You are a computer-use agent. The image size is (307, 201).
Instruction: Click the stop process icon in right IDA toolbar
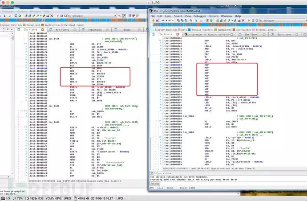(257, 21)
